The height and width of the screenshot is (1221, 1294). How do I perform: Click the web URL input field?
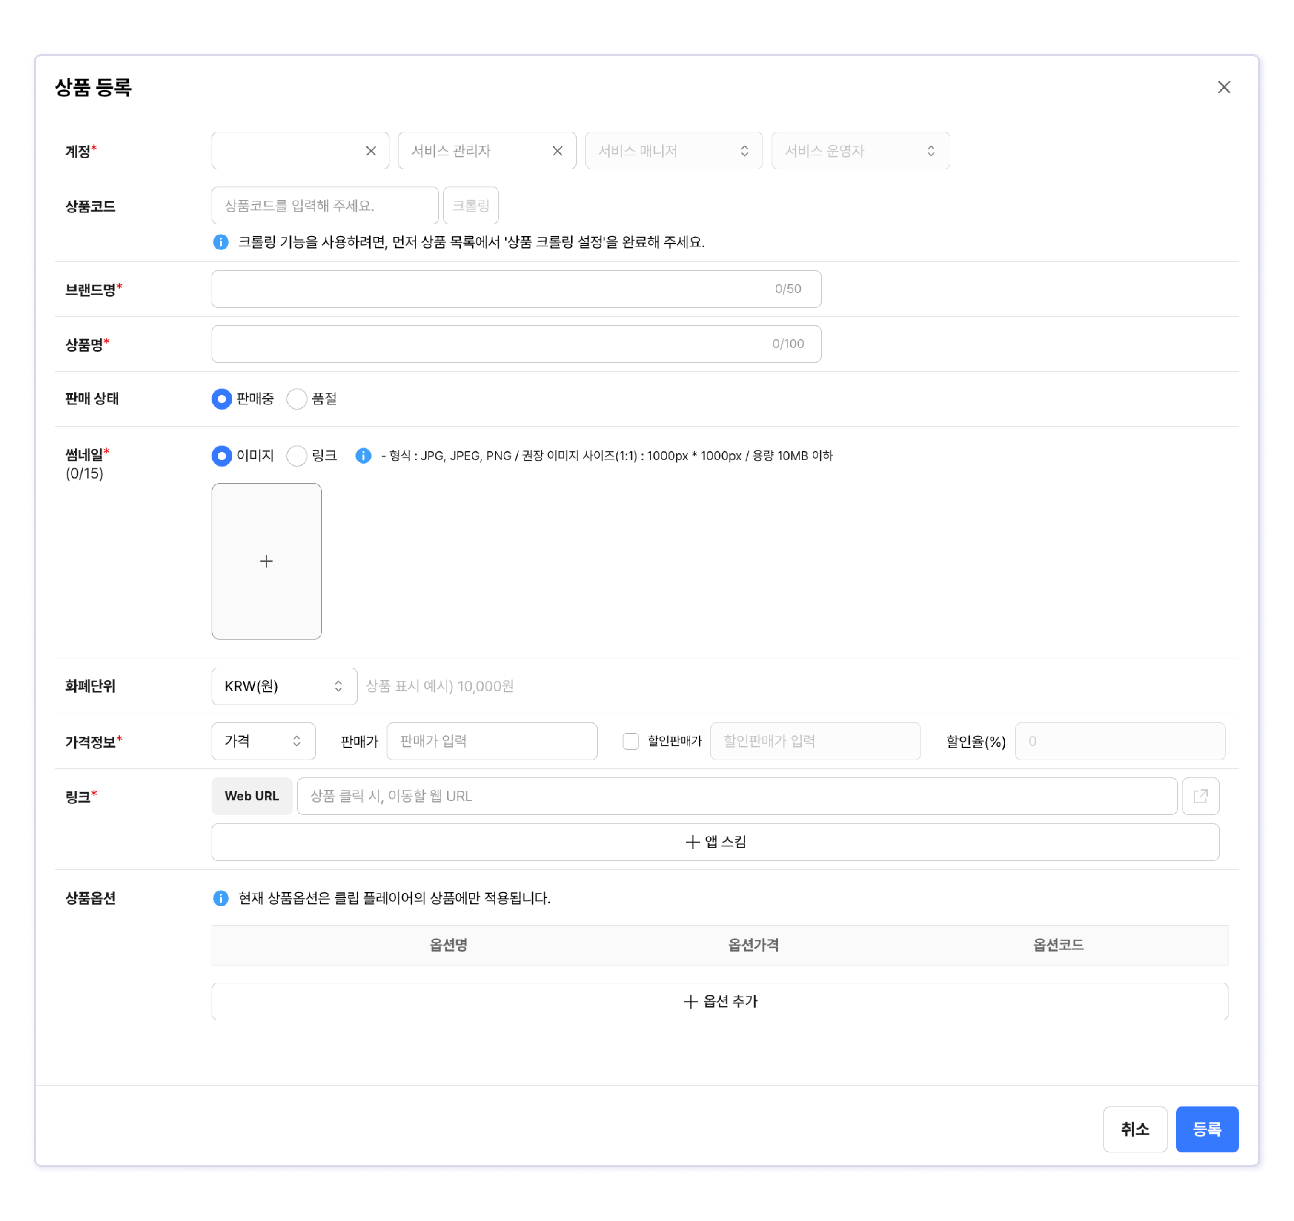coord(738,796)
